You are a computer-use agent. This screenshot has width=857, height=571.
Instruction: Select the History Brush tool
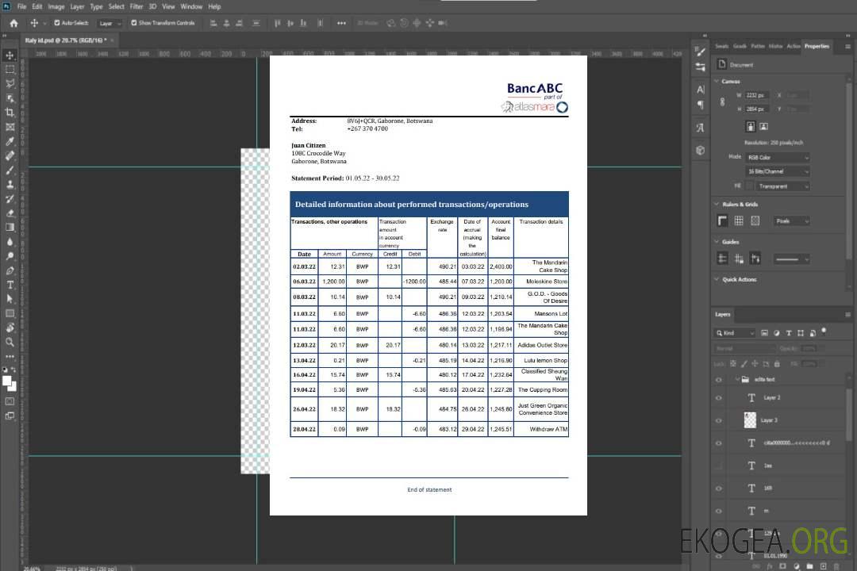10,199
